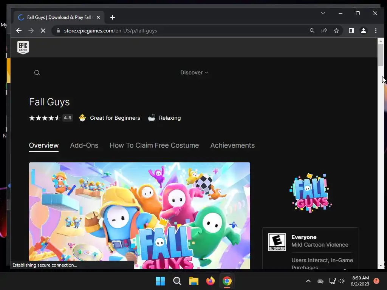The width and height of the screenshot is (387, 290).
Task: Go back to the previous page
Action: 19,31
